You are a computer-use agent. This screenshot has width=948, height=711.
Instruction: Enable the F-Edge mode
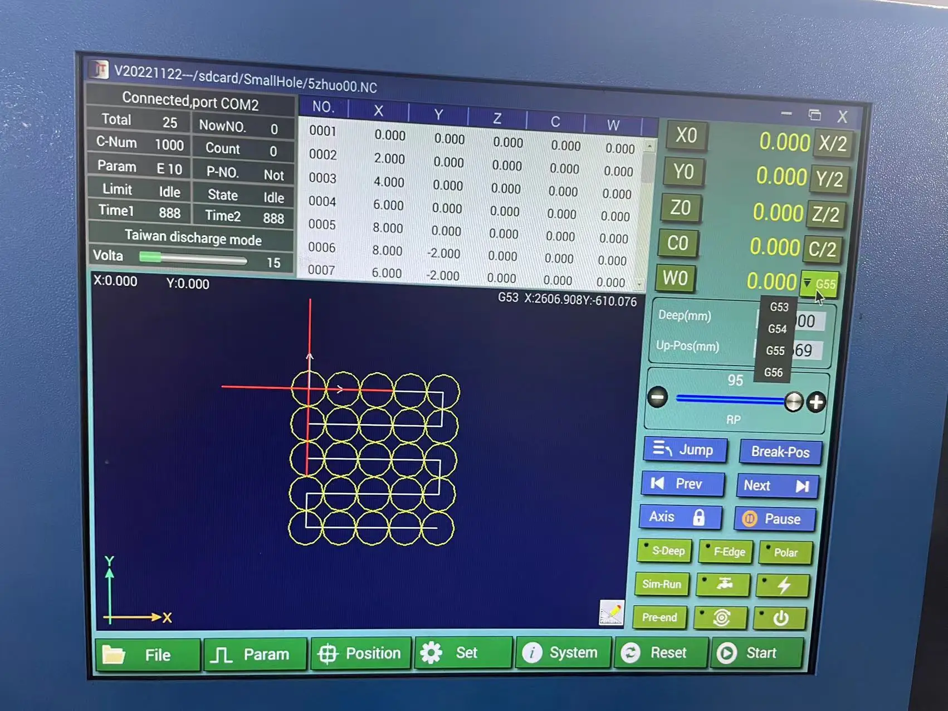tap(726, 552)
